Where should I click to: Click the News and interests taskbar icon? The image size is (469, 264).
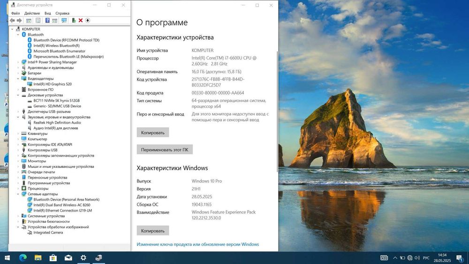pos(384,258)
